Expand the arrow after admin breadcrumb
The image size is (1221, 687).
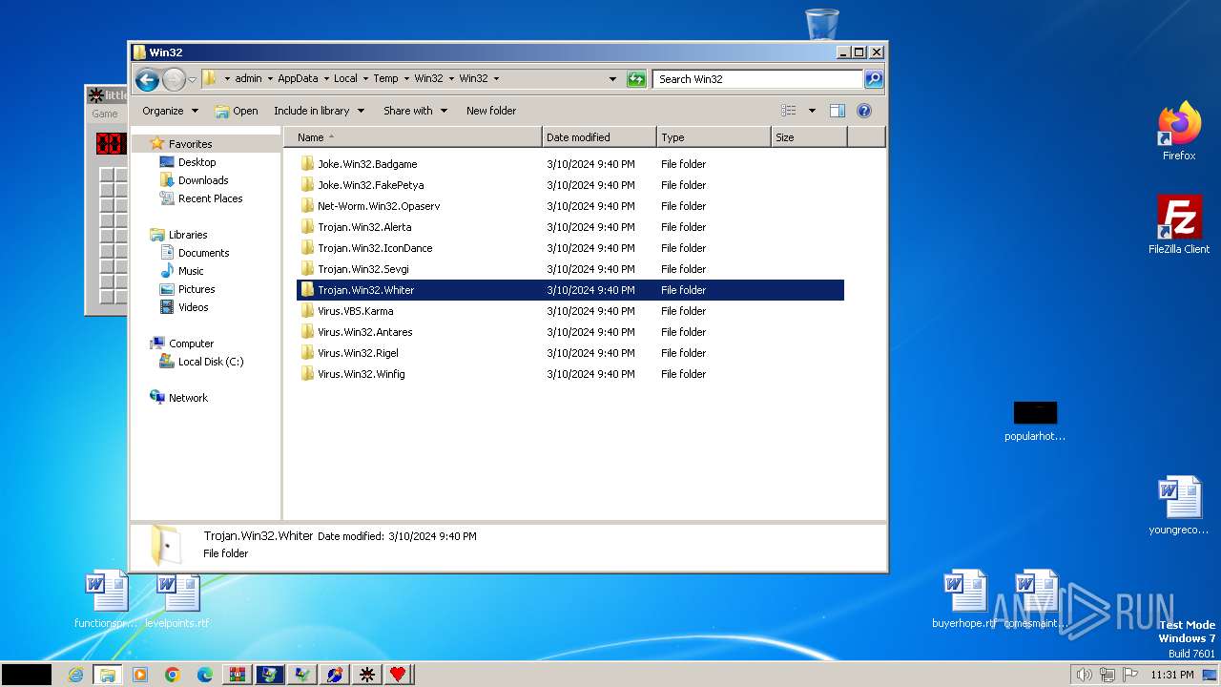[270, 79]
